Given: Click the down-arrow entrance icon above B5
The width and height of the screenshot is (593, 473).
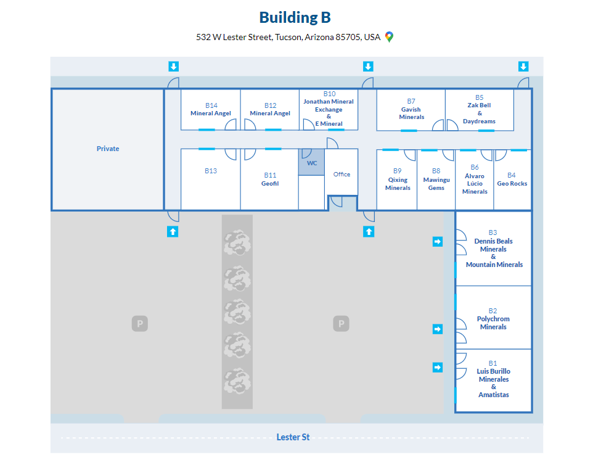Looking at the screenshot, I should point(523,67).
